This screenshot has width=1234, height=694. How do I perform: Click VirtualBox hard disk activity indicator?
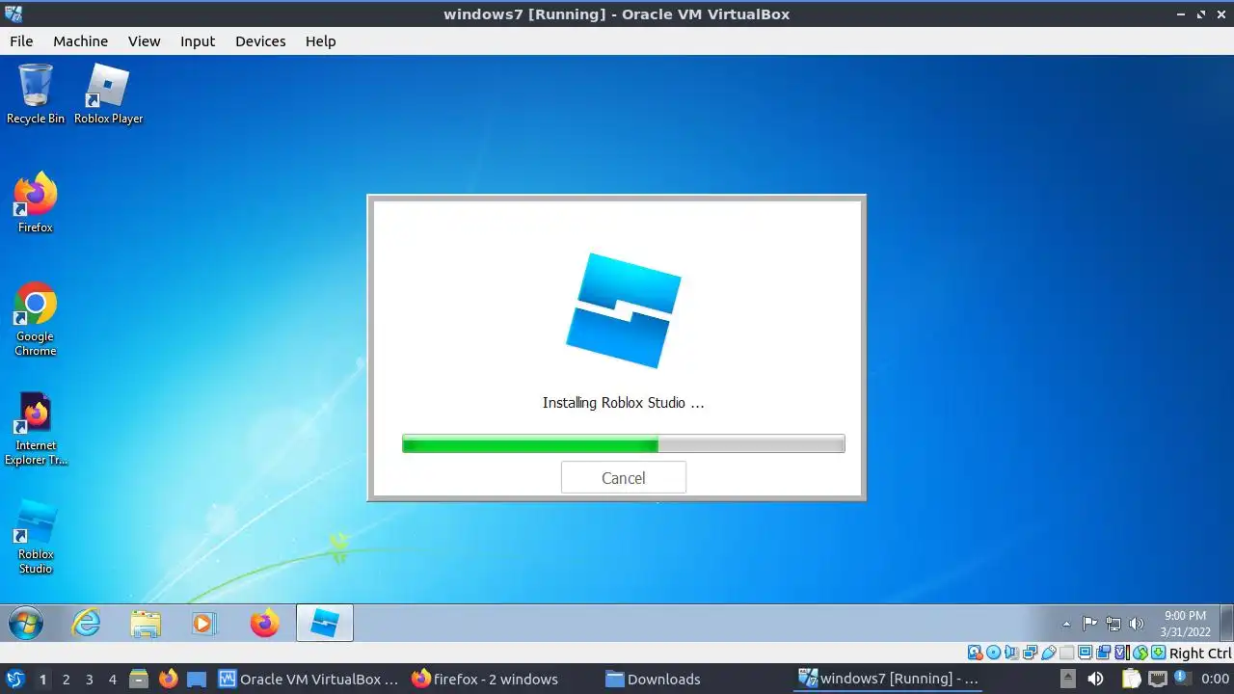[975, 653]
